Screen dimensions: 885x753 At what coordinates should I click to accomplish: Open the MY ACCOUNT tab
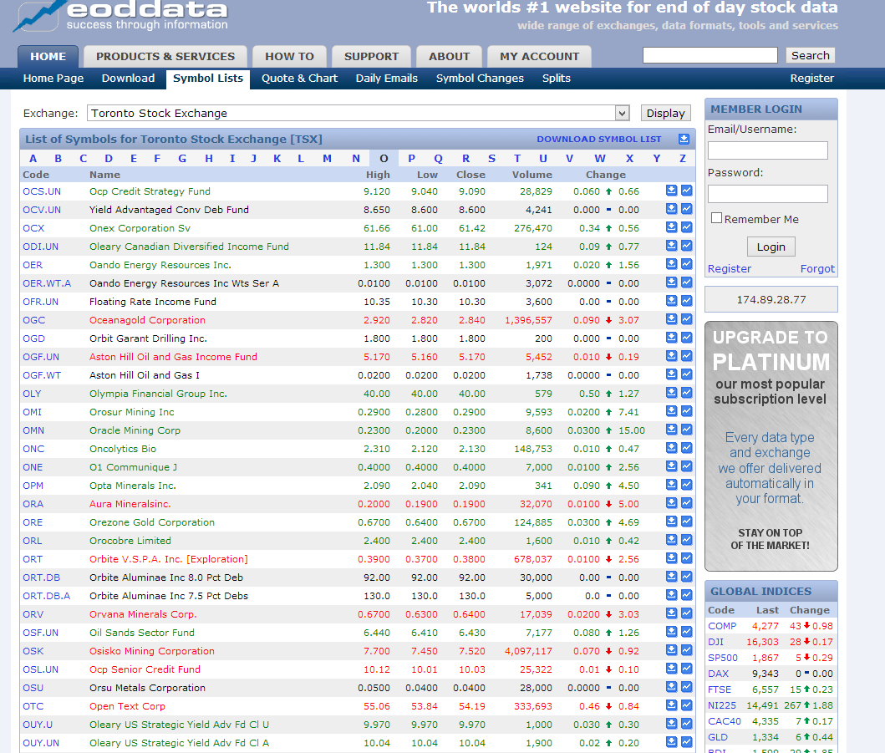(x=540, y=57)
